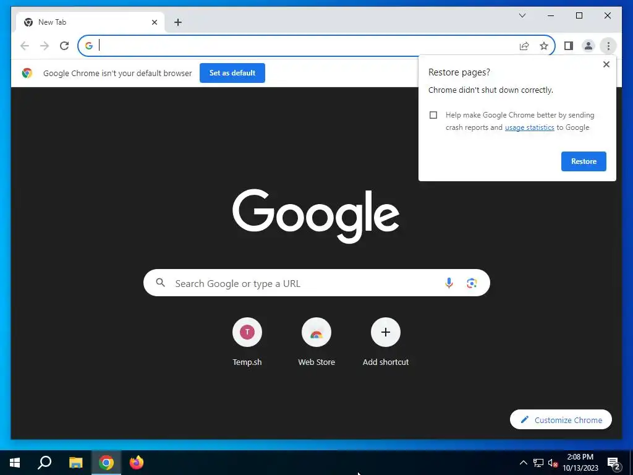Show hidden system tray icons
The width and height of the screenshot is (633, 475).
click(x=523, y=463)
